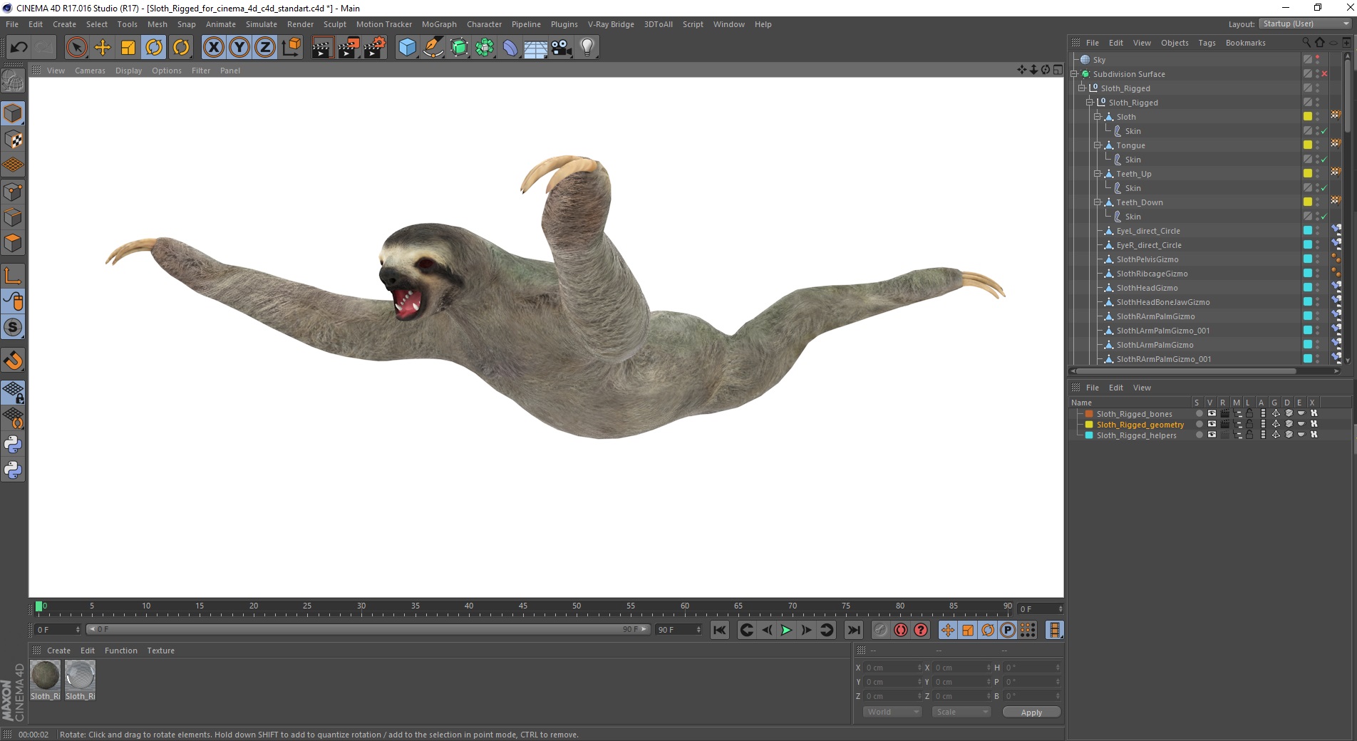Play the animation forwards
The width and height of the screenshot is (1357, 741).
tap(786, 630)
